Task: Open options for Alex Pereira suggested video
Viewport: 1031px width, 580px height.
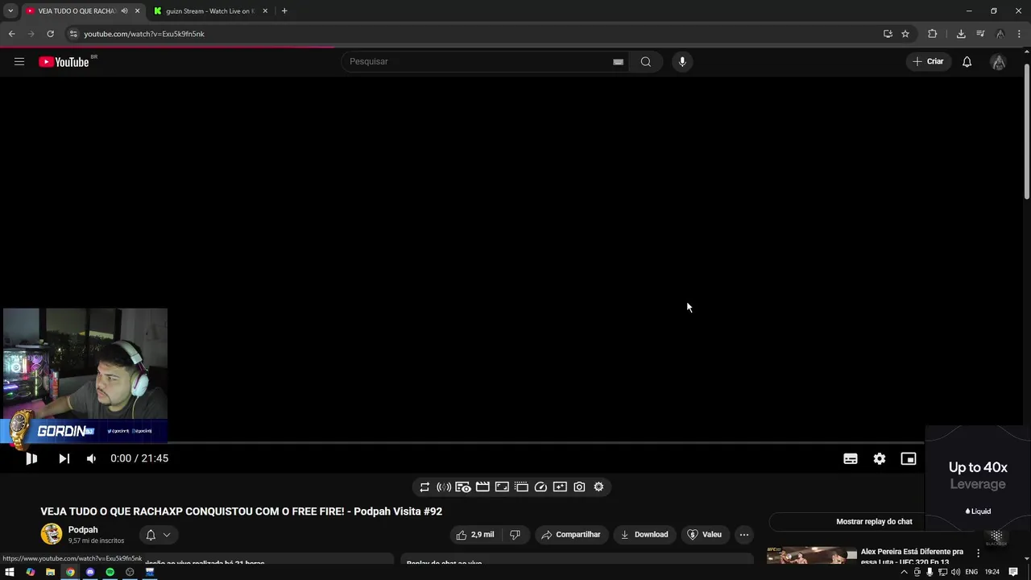Action: 978,553
